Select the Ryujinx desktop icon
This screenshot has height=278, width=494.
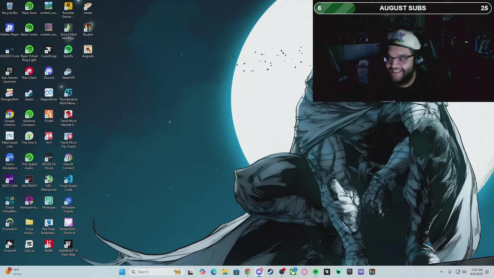(x=88, y=30)
